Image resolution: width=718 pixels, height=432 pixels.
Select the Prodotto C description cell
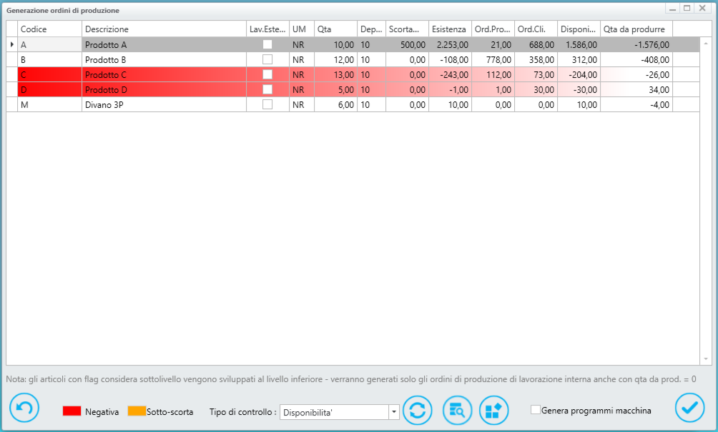[164, 74]
